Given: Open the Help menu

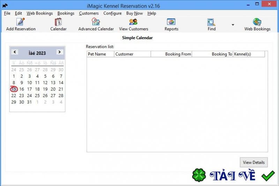Looking at the screenshot, I should (x=152, y=13).
